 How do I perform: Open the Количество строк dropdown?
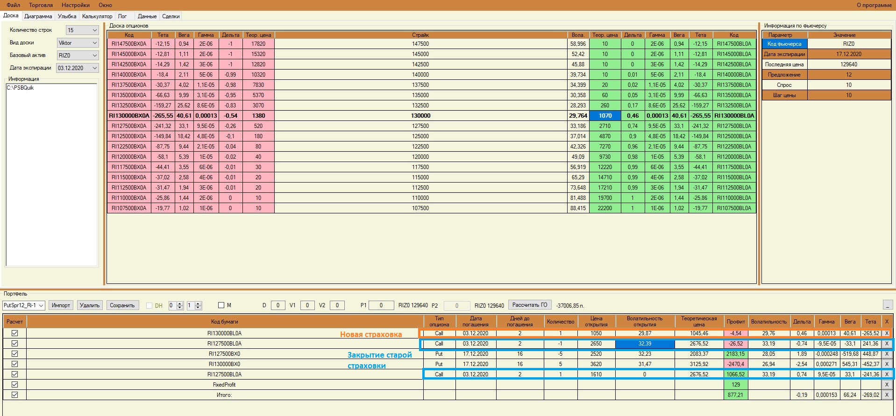point(82,30)
